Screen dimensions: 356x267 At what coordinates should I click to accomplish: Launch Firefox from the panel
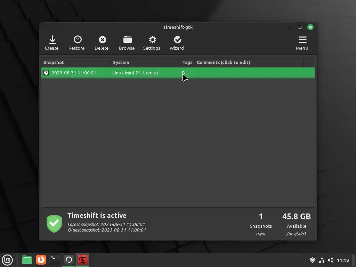click(x=41, y=260)
